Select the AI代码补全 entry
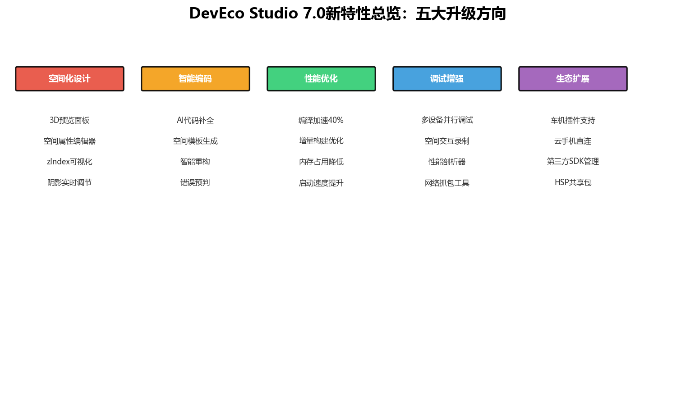Image resolution: width=695 pixels, height=408 pixels. point(195,120)
